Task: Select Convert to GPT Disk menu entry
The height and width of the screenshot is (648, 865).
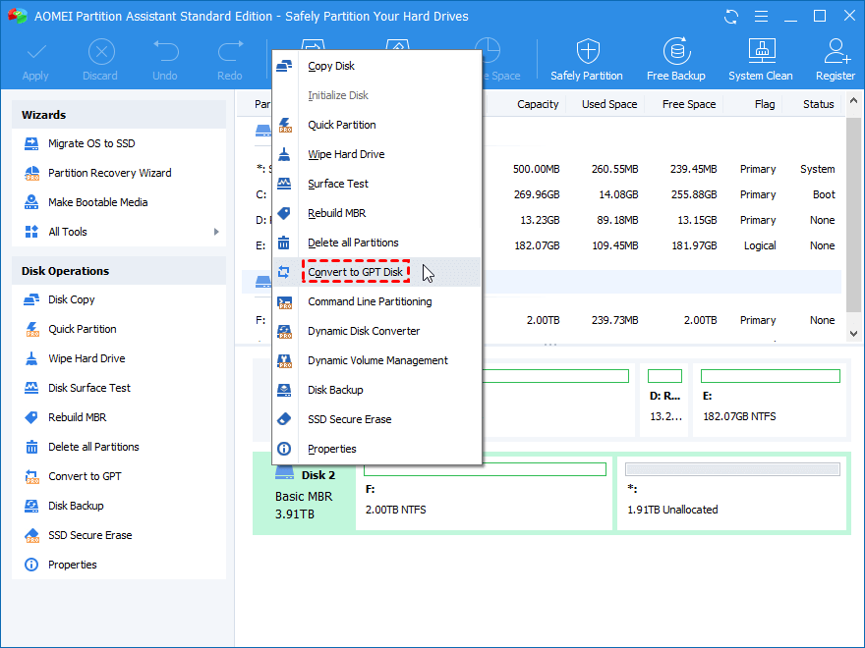Action: (x=376, y=272)
